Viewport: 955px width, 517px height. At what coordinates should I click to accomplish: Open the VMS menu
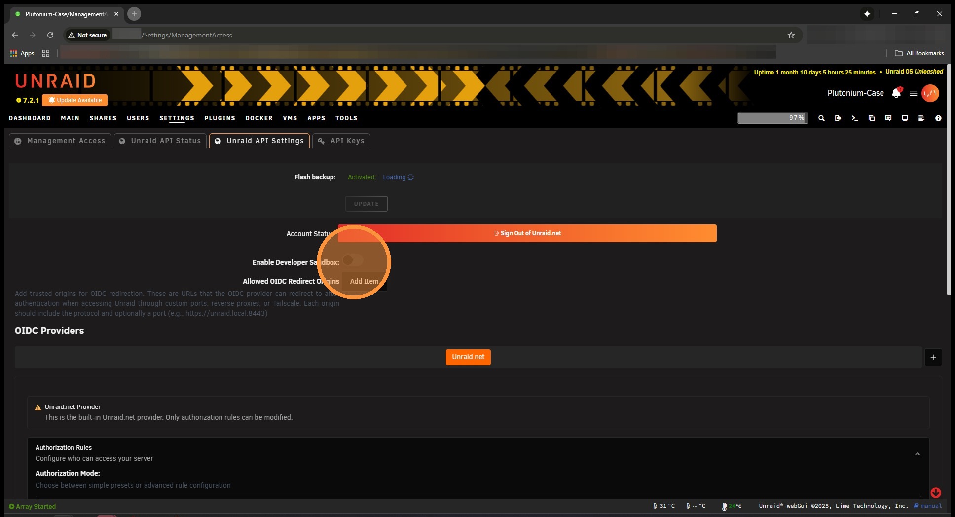point(290,118)
